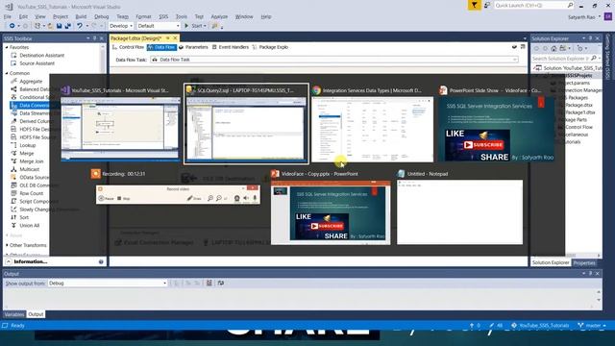Click the Aggregate transform icon in toolbox
This screenshot has height=346, width=615.
[x=13, y=81]
